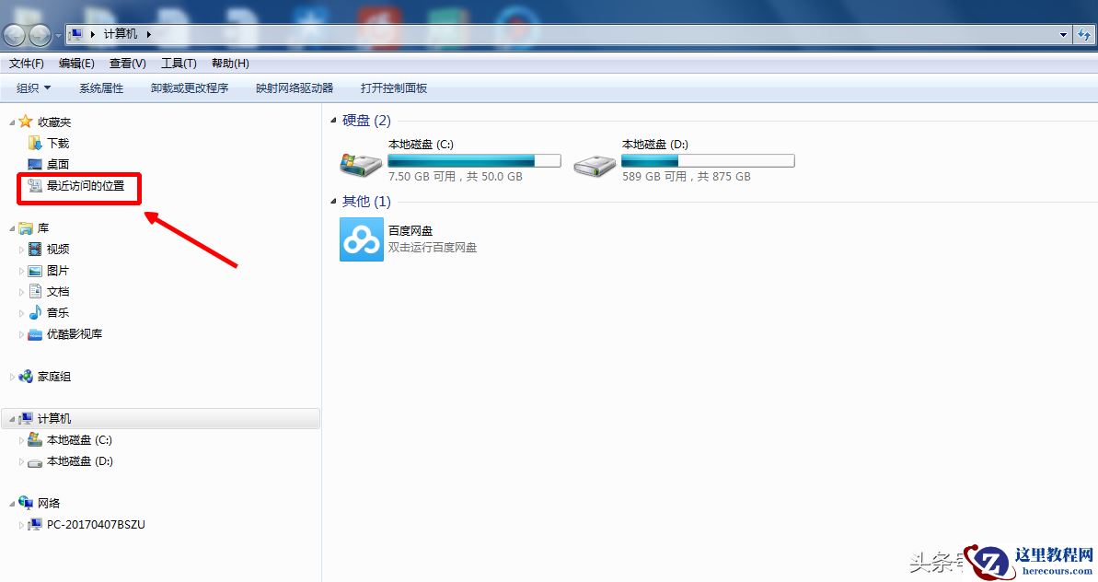Open 最近访问的位置 in favorites
Screen dimensions: 1098x582
click(x=86, y=186)
